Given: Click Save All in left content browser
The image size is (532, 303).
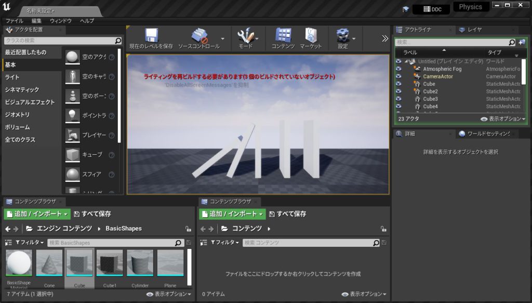Looking at the screenshot, I should tap(92, 214).
